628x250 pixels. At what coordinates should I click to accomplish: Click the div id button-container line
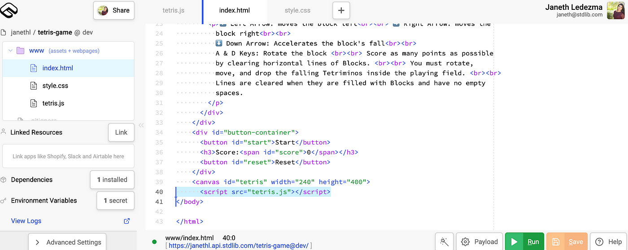[245, 133]
